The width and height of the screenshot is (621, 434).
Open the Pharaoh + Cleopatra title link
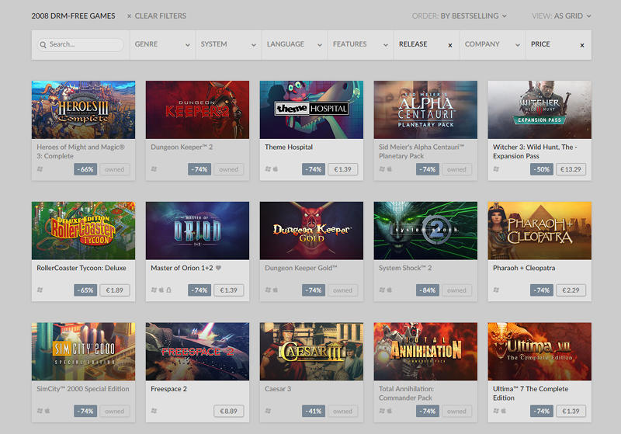point(525,268)
